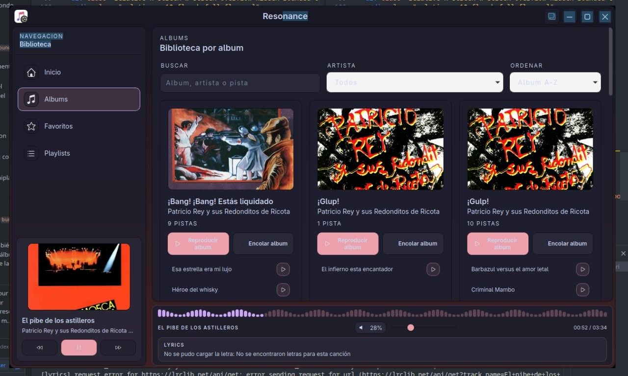This screenshot has height=376, width=628.
Task: Open the ¡Bang! ¡Bang! Estás liquidado album cover
Action: [x=231, y=149]
